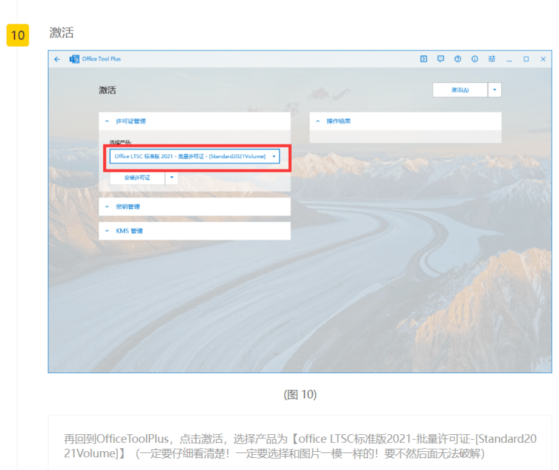Image resolution: width=559 pixels, height=470 pixels.
Task: Click the step heading 激活 beside number 10
Action: 62,33
